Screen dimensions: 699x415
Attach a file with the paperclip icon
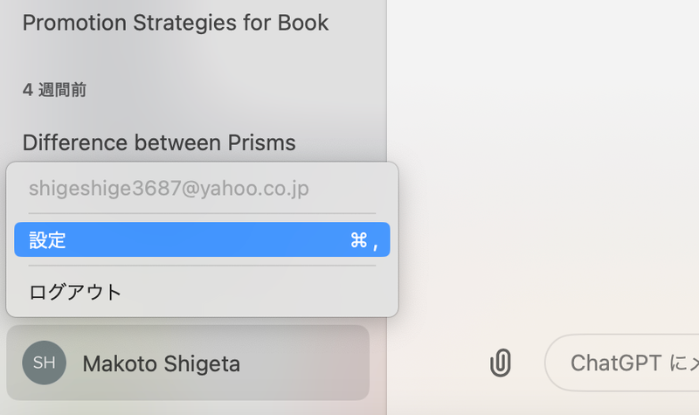(500, 363)
